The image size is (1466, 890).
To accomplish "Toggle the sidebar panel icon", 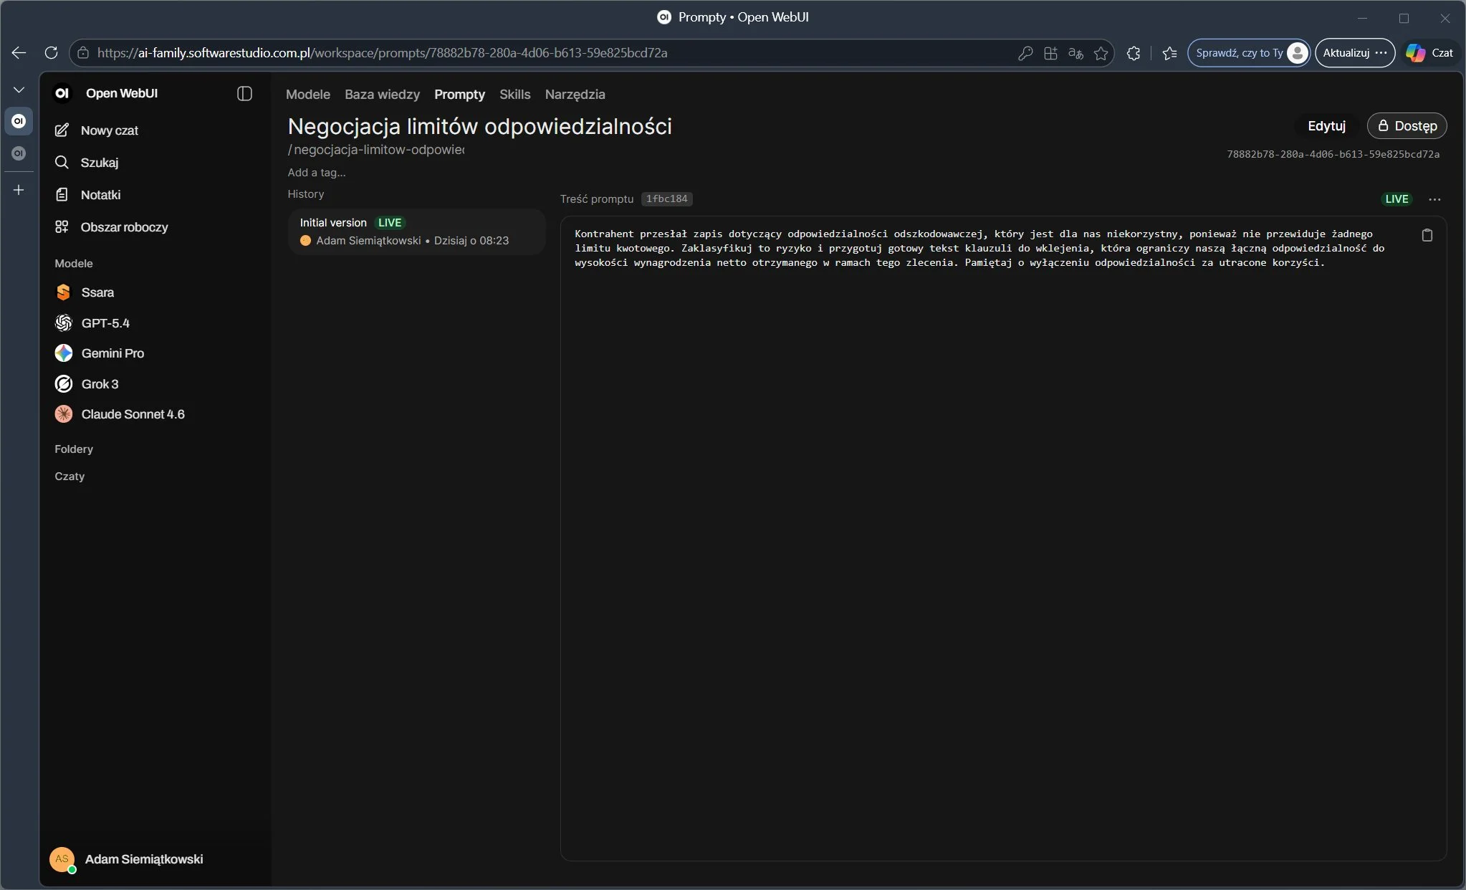I will click(244, 93).
